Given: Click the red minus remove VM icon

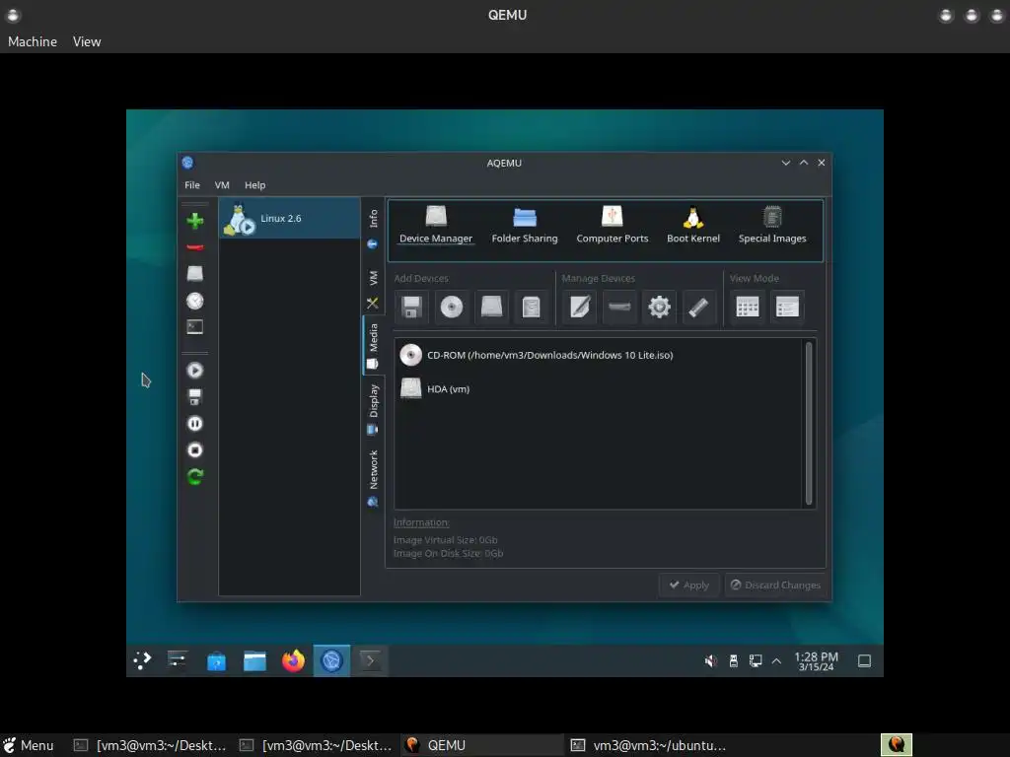Looking at the screenshot, I should (194, 247).
